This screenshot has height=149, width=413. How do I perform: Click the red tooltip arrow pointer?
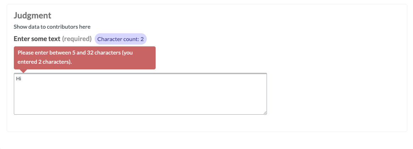pos(23,71)
